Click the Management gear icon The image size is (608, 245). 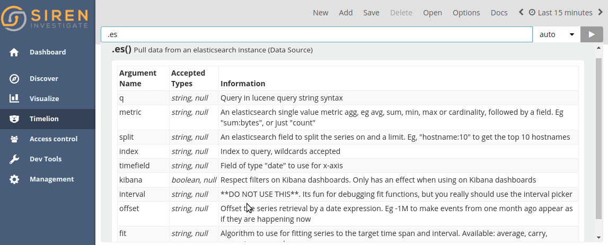point(14,179)
